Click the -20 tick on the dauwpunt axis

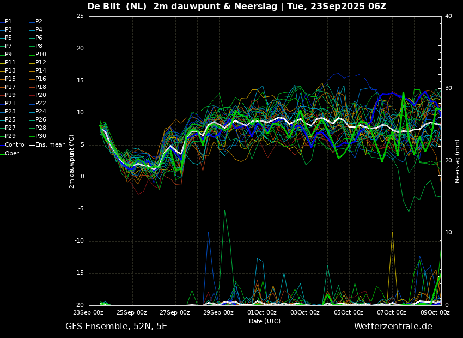[x=80, y=305]
